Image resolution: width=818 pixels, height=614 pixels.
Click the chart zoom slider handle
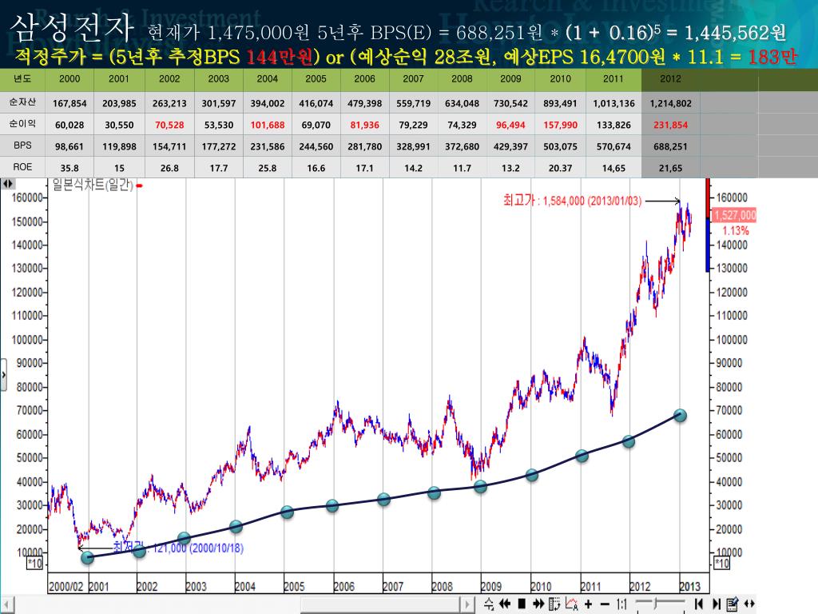(655, 603)
